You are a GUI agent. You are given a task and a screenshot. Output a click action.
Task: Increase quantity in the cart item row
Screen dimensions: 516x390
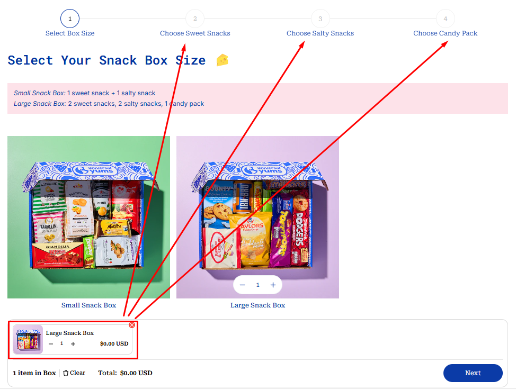[x=73, y=343]
